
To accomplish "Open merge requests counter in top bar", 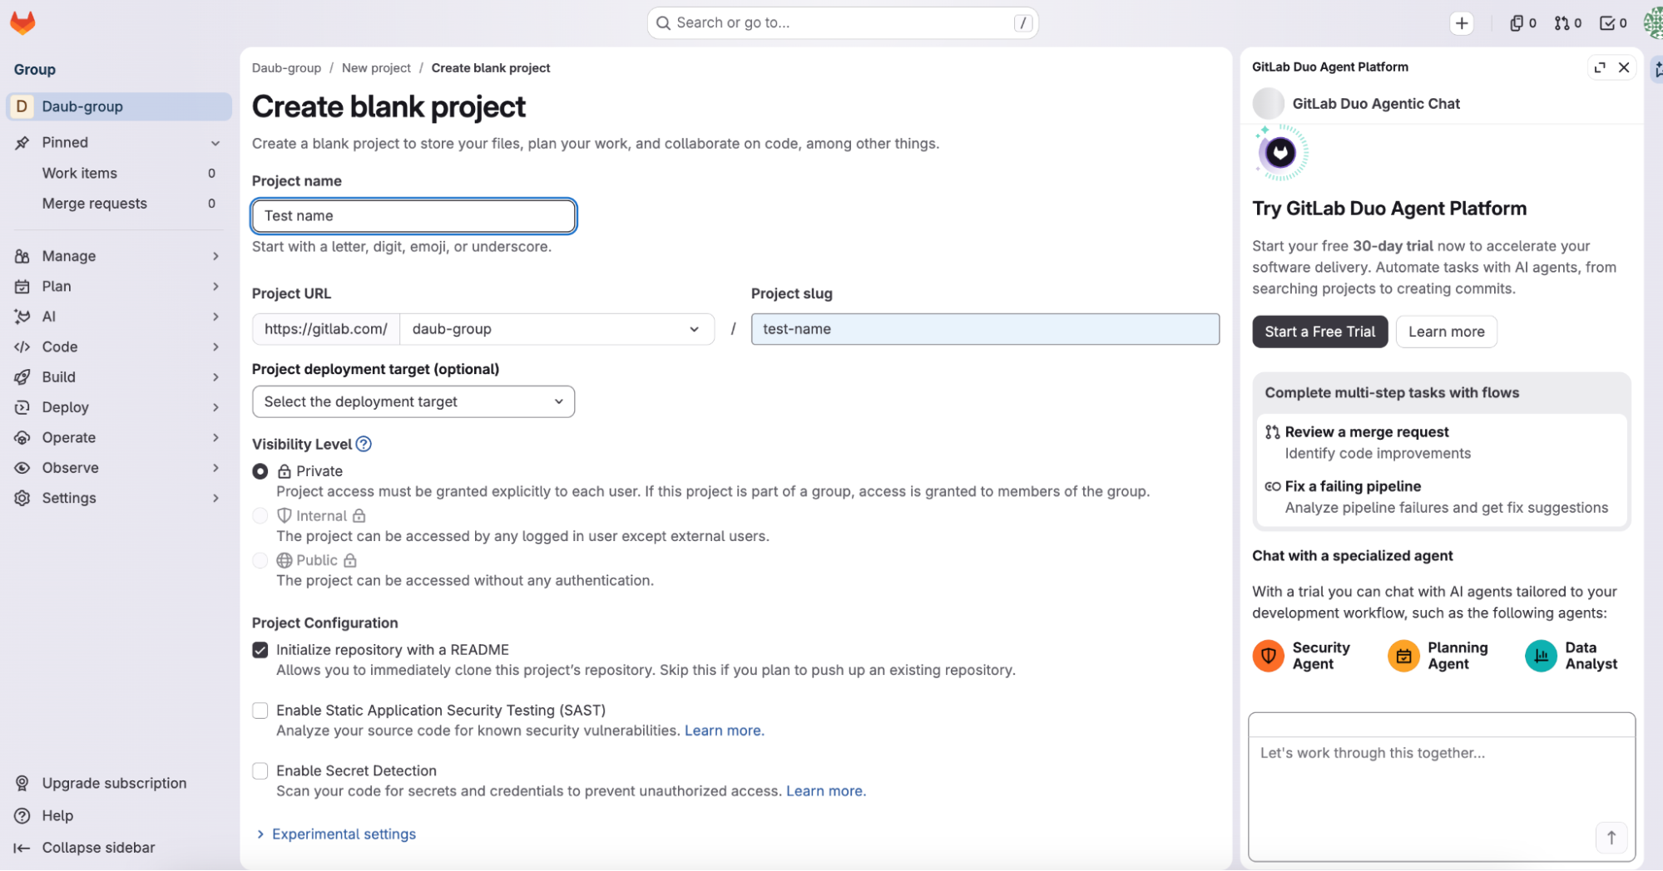I will 1567,23.
